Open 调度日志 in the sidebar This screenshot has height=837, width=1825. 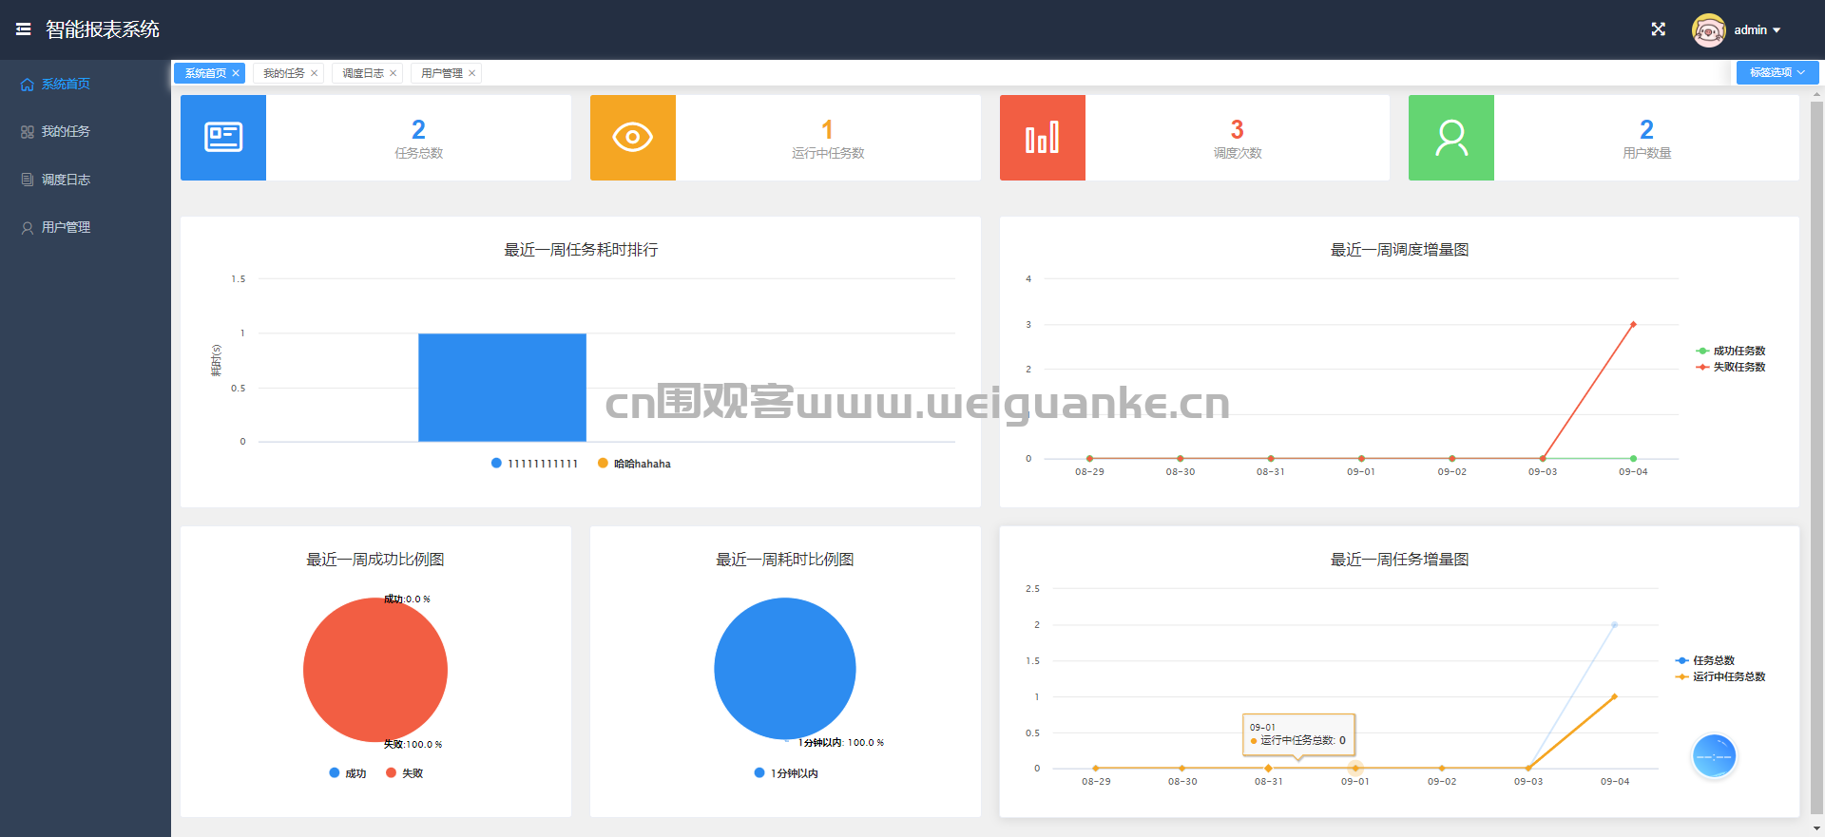coord(66,180)
